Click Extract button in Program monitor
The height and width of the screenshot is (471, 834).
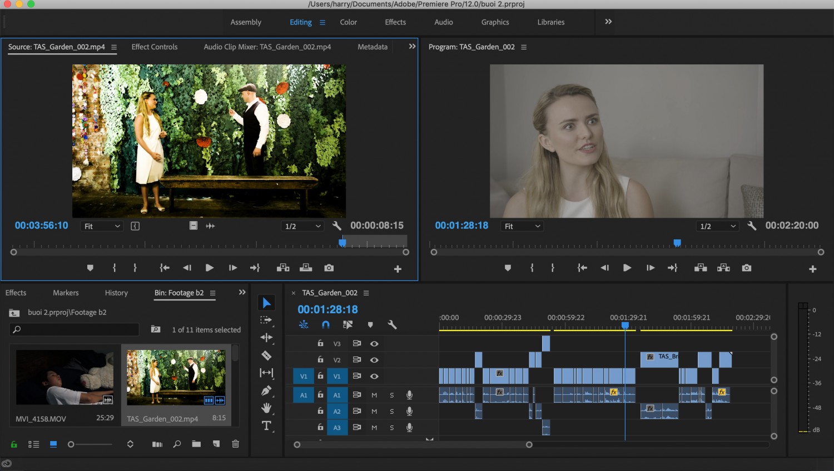tap(723, 268)
